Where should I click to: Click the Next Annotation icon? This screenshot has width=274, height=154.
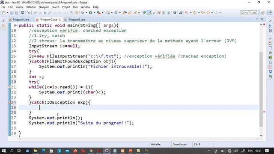tap(187, 12)
